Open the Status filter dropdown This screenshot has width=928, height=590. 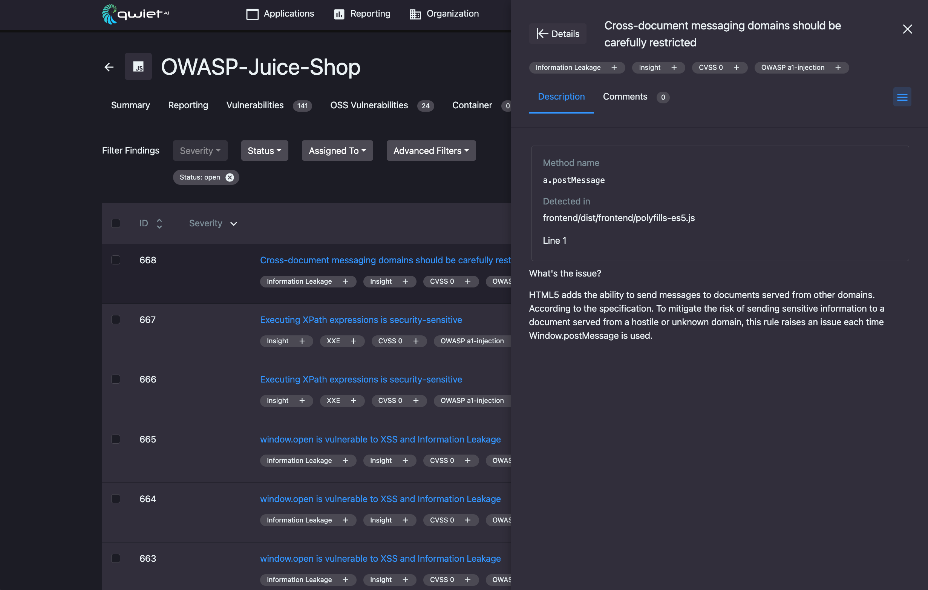264,151
